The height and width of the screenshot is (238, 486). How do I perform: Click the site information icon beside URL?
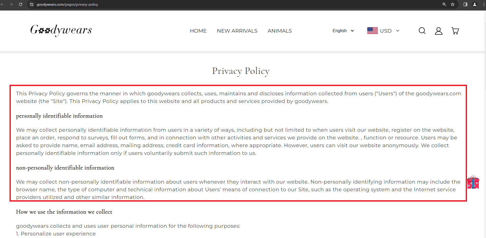point(32,4)
